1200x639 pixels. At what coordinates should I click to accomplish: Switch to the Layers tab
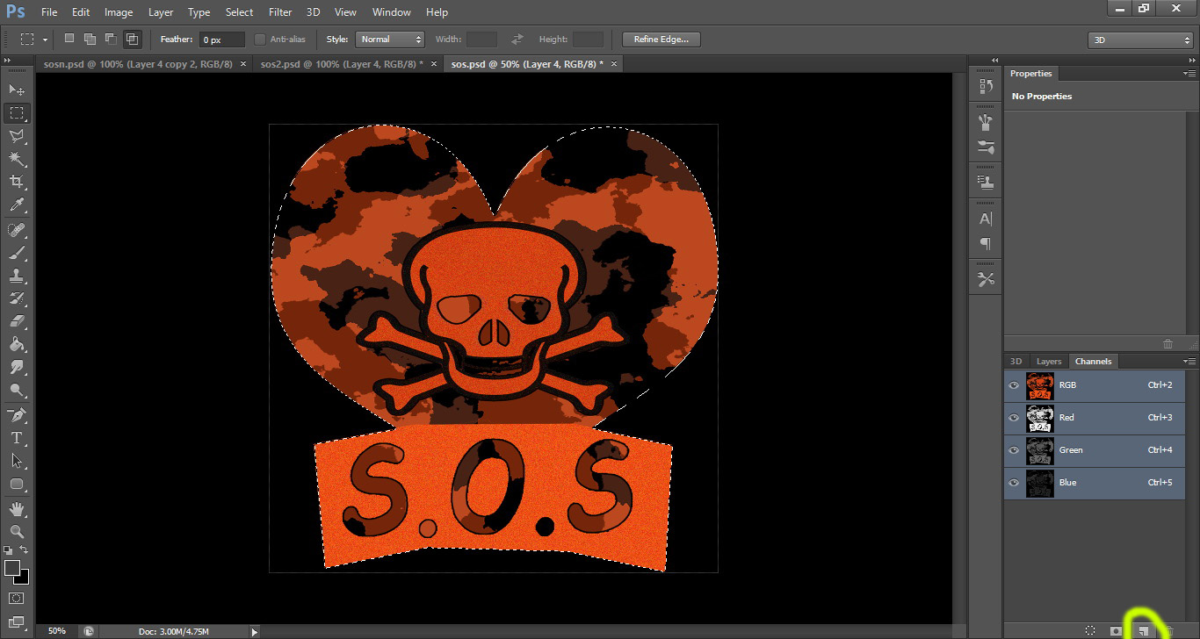pos(1049,362)
